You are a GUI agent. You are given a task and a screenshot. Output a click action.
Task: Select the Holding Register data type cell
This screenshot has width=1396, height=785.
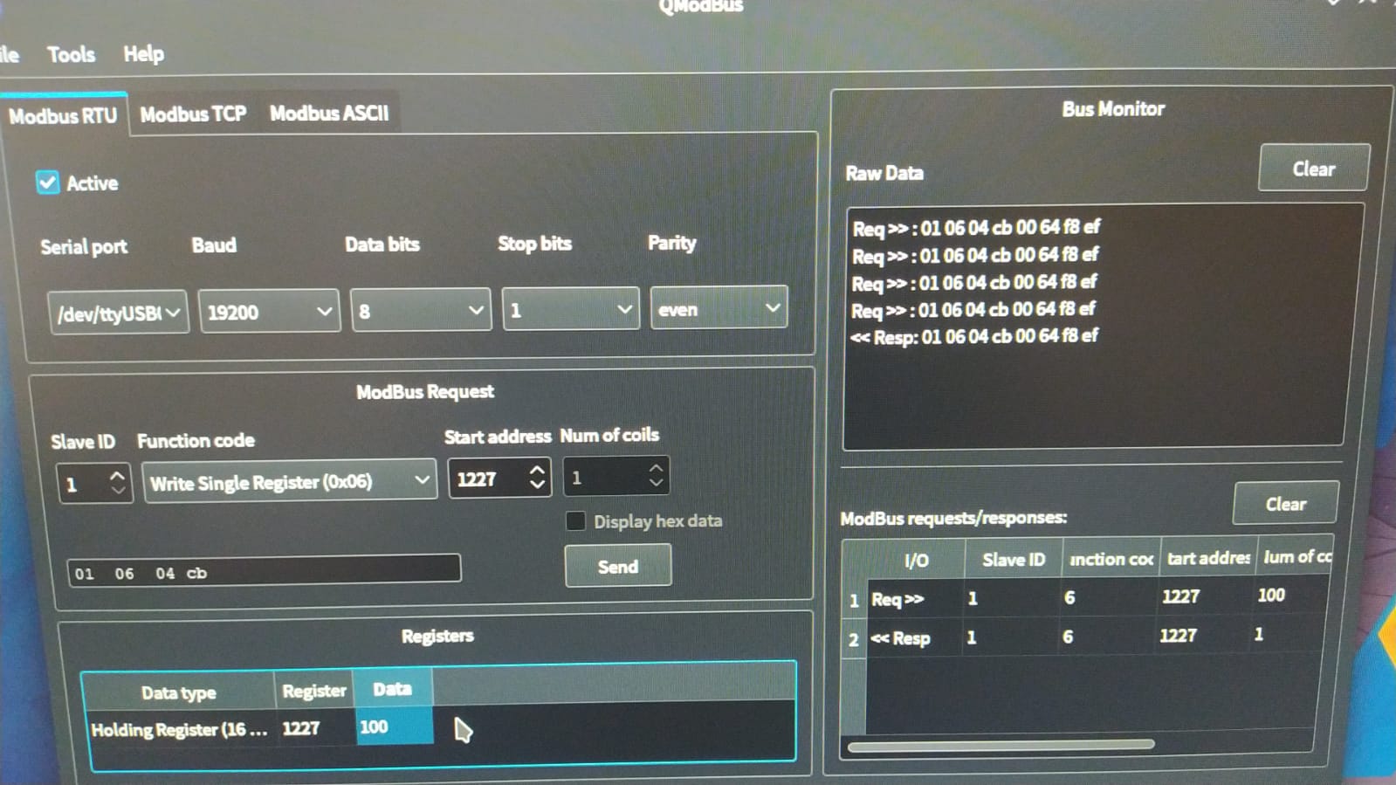(179, 729)
